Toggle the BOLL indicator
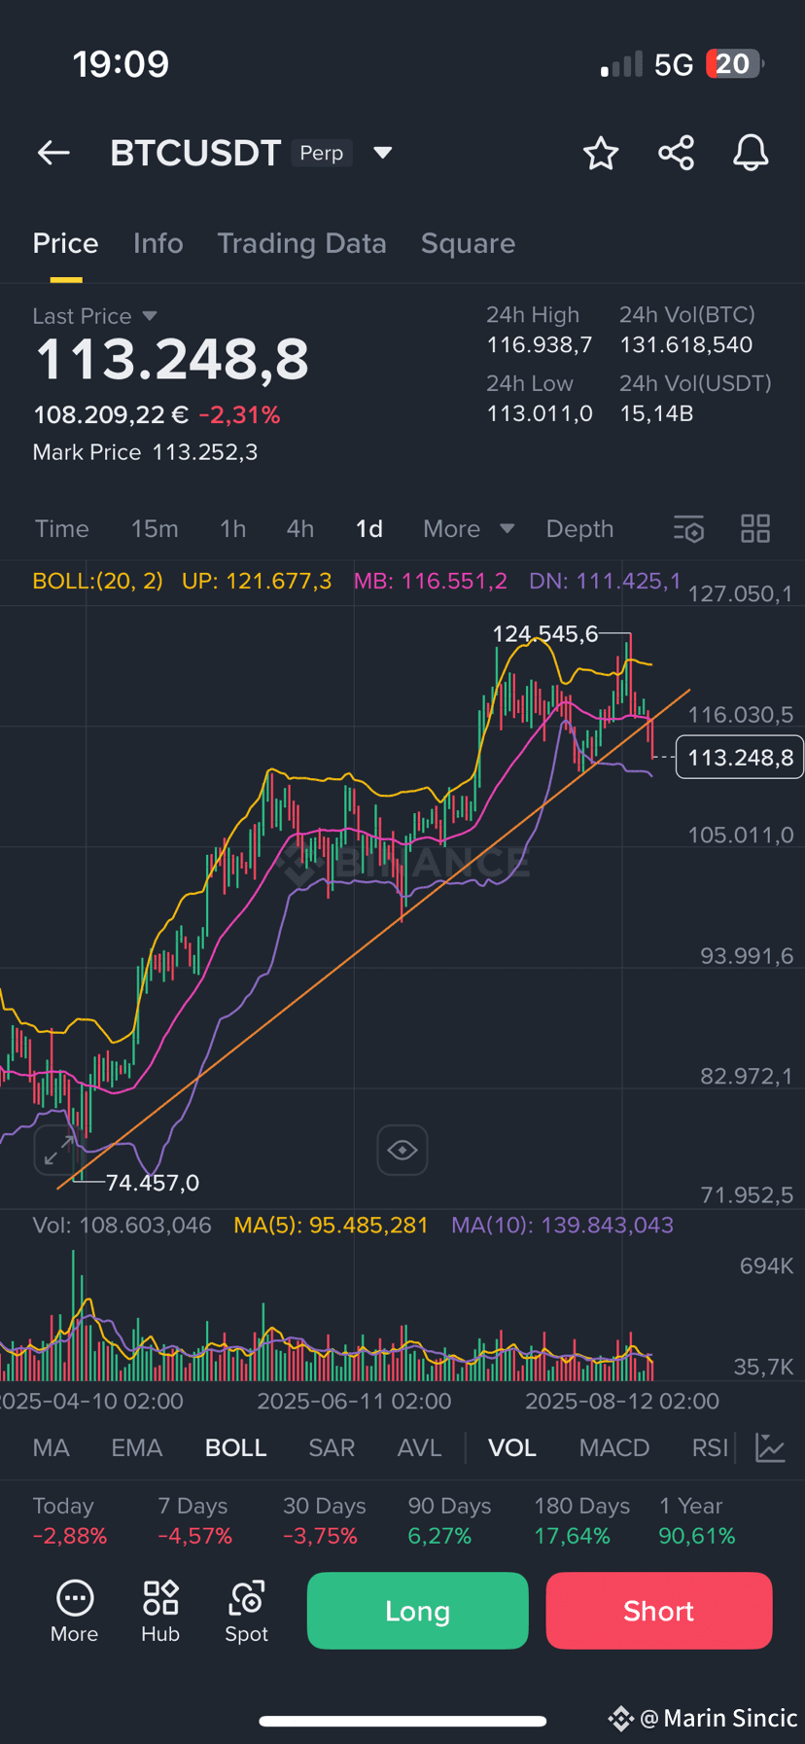Image resolution: width=805 pixels, height=1744 pixels. click(235, 1447)
